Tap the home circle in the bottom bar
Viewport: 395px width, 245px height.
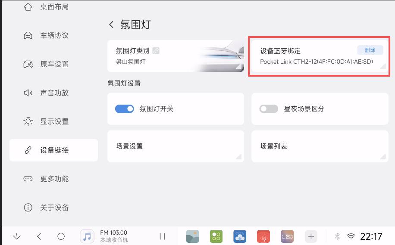pos(61,236)
